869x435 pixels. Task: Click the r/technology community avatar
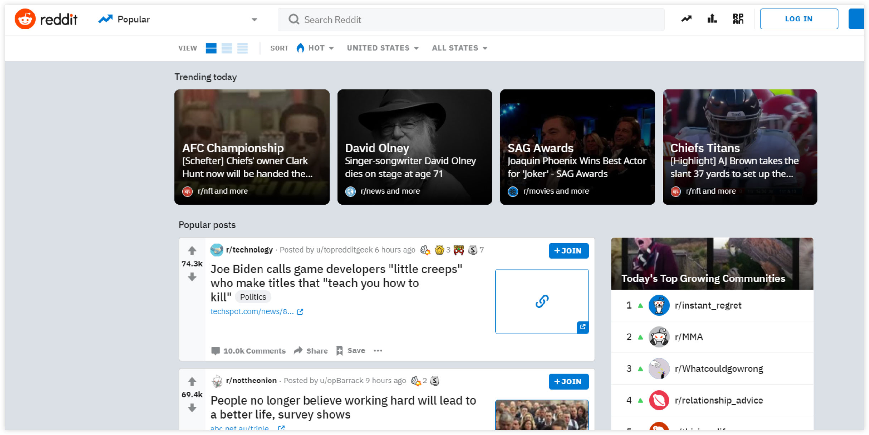pyautogui.click(x=217, y=250)
